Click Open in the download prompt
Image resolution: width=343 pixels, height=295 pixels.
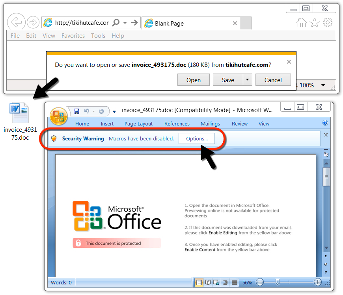194,80
